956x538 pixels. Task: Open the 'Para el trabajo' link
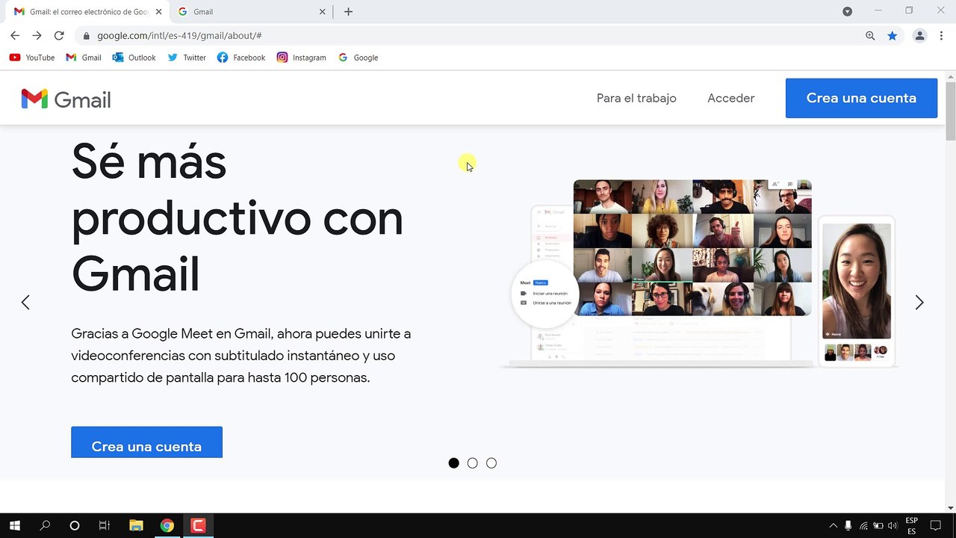(636, 98)
